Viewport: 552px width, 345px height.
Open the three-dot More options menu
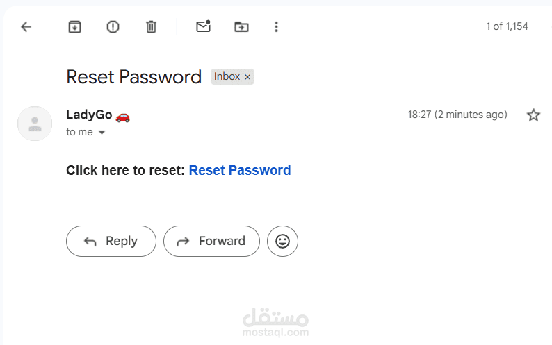277,27
